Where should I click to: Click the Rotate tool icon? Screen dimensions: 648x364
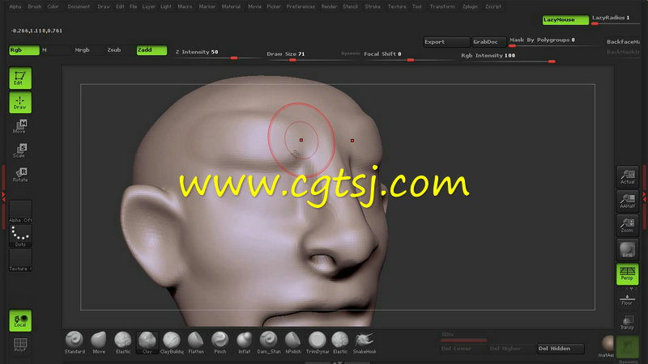click(x=20, y=175)
